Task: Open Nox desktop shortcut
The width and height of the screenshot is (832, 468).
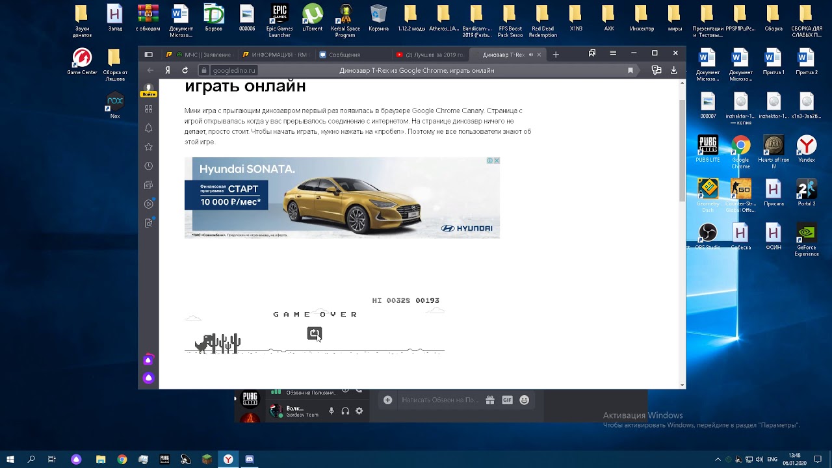Action: 115,106
